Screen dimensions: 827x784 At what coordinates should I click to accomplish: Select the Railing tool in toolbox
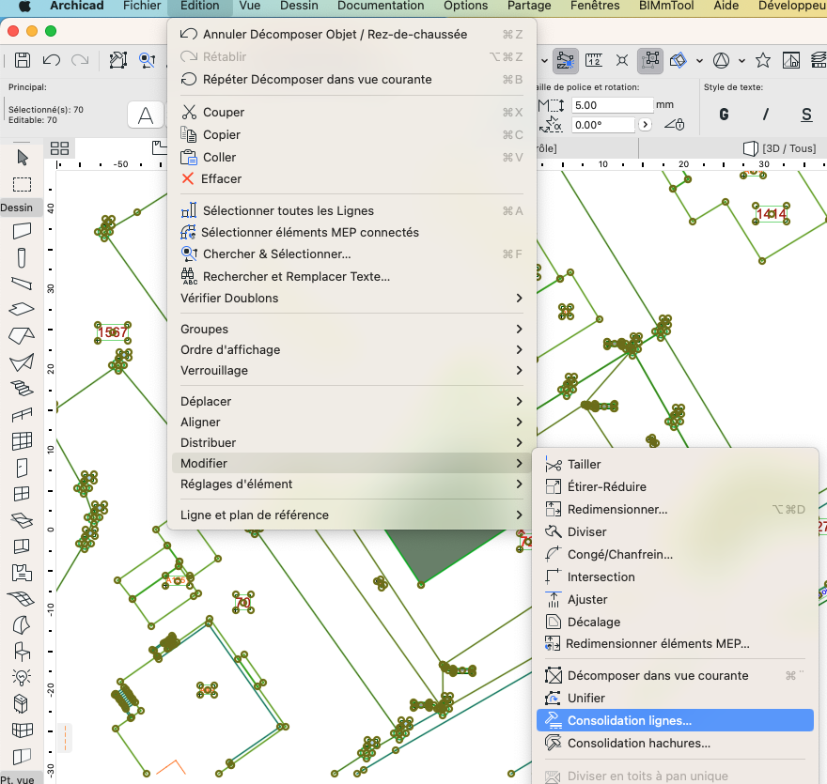(x=22, y=415)
